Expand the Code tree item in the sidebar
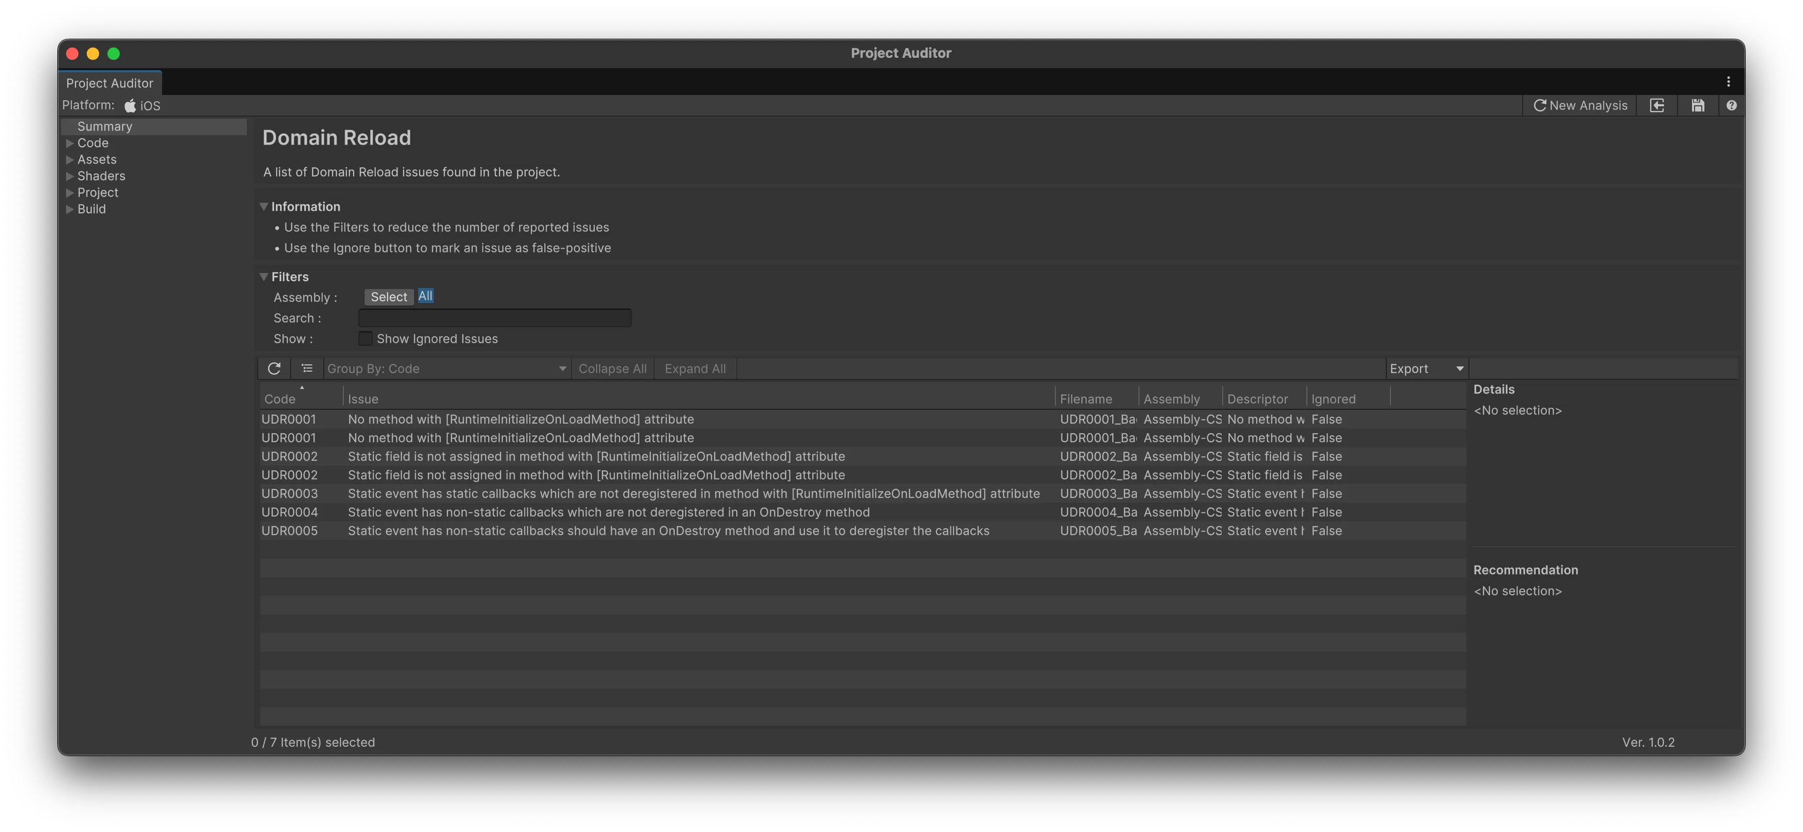This screenshot has height=832, width=1803. 70,143
